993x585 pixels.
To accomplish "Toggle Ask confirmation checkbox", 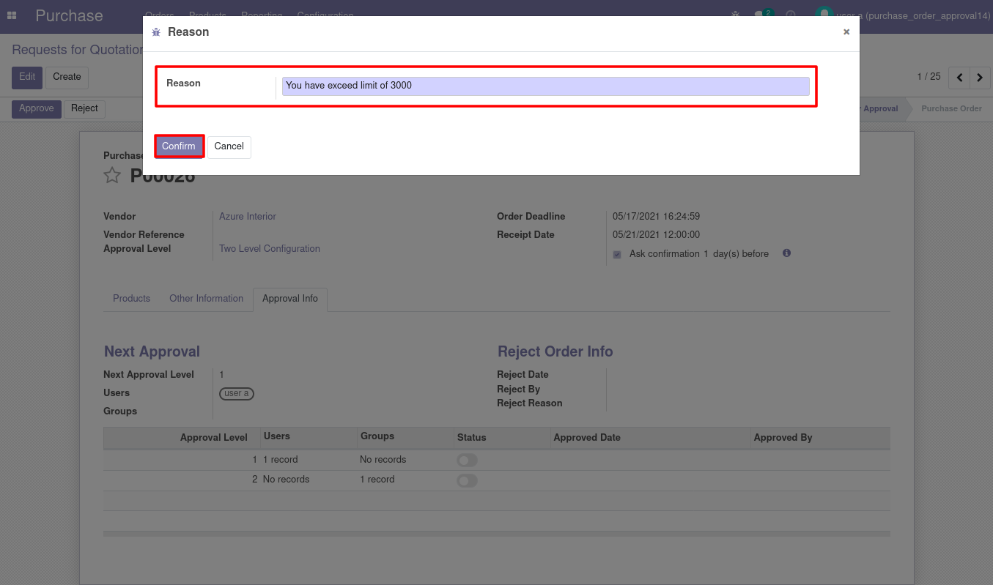I will (x=616, y=255).
